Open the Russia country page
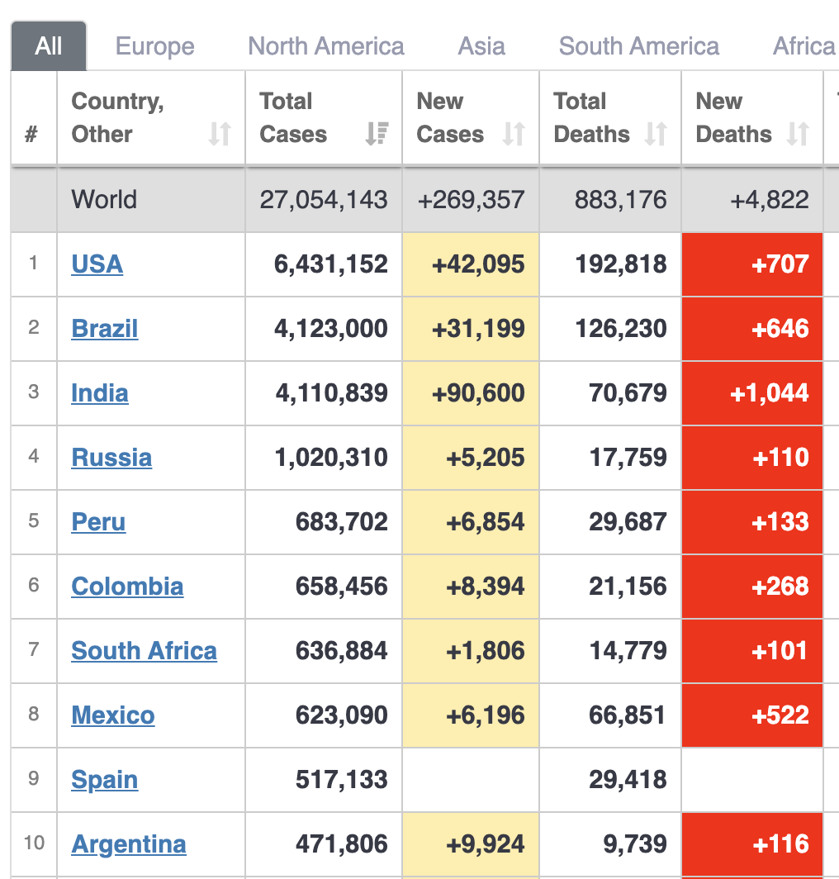Viewport: 839px width, 879px height. [x=111, y=458]
